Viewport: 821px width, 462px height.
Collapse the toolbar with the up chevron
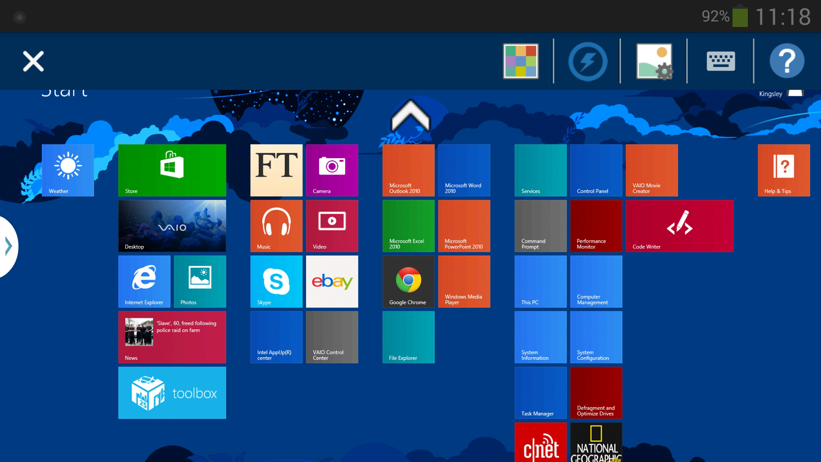tap(410, 116)
